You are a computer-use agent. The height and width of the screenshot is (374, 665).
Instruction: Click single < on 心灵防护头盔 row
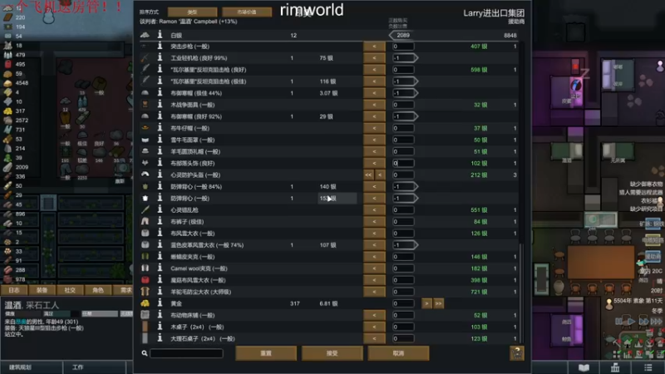tap(380, 175)
